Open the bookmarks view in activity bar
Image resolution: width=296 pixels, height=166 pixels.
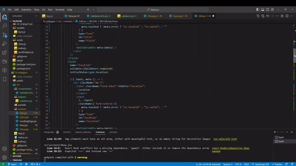pos(4,79)
